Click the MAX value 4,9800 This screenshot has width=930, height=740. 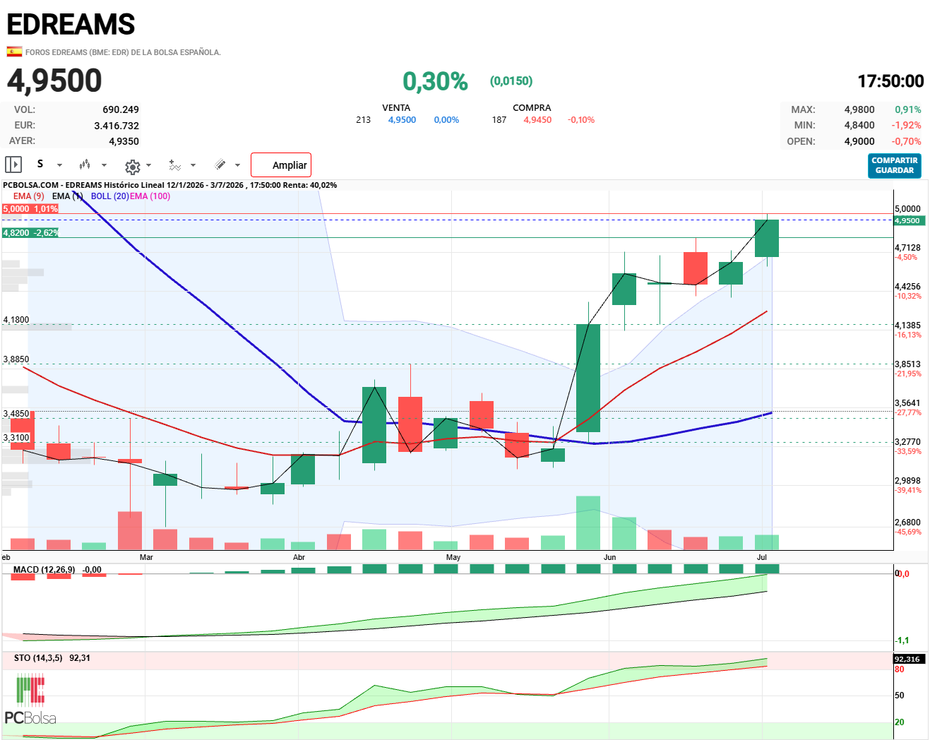(x=859, y=110)
